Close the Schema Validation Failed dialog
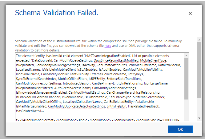Image resolution: width=205 pixels, height=139 pixels. pyautogui.click(x=190, y=13)
